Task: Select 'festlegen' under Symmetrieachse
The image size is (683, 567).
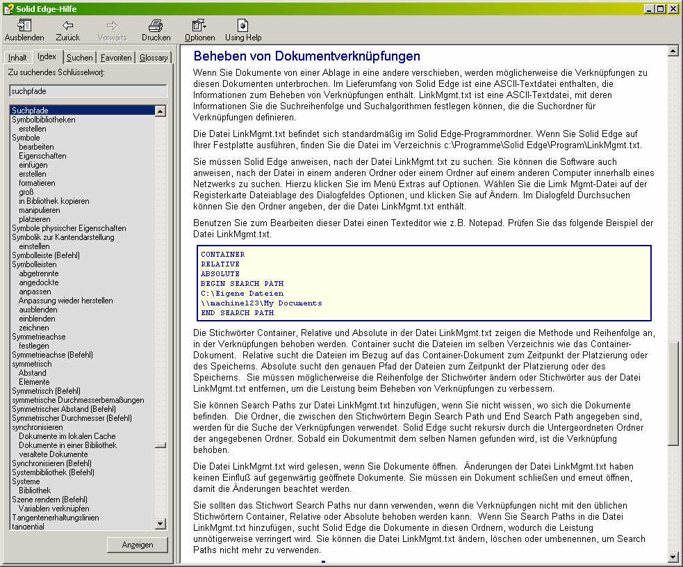Action: click(34, 346)
